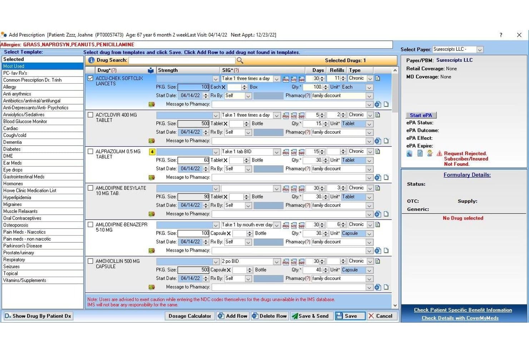Click the Delete Row button
Image resolution: width=529 pixels, height=353 pixels.
point(270,316)
